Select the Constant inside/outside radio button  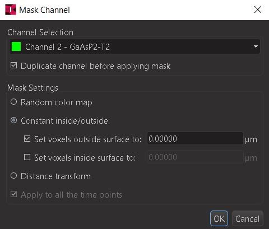point(14,120)
